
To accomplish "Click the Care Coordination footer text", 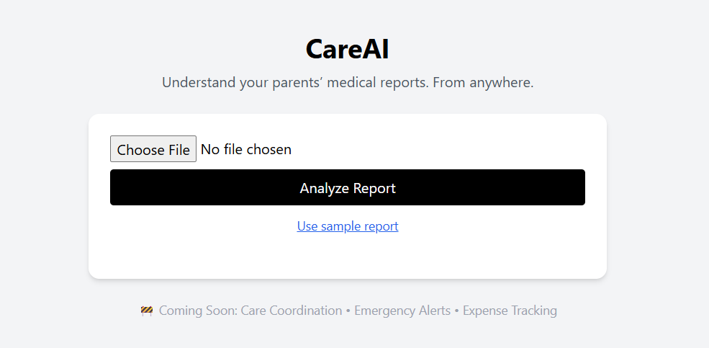I will click(292, 311).
